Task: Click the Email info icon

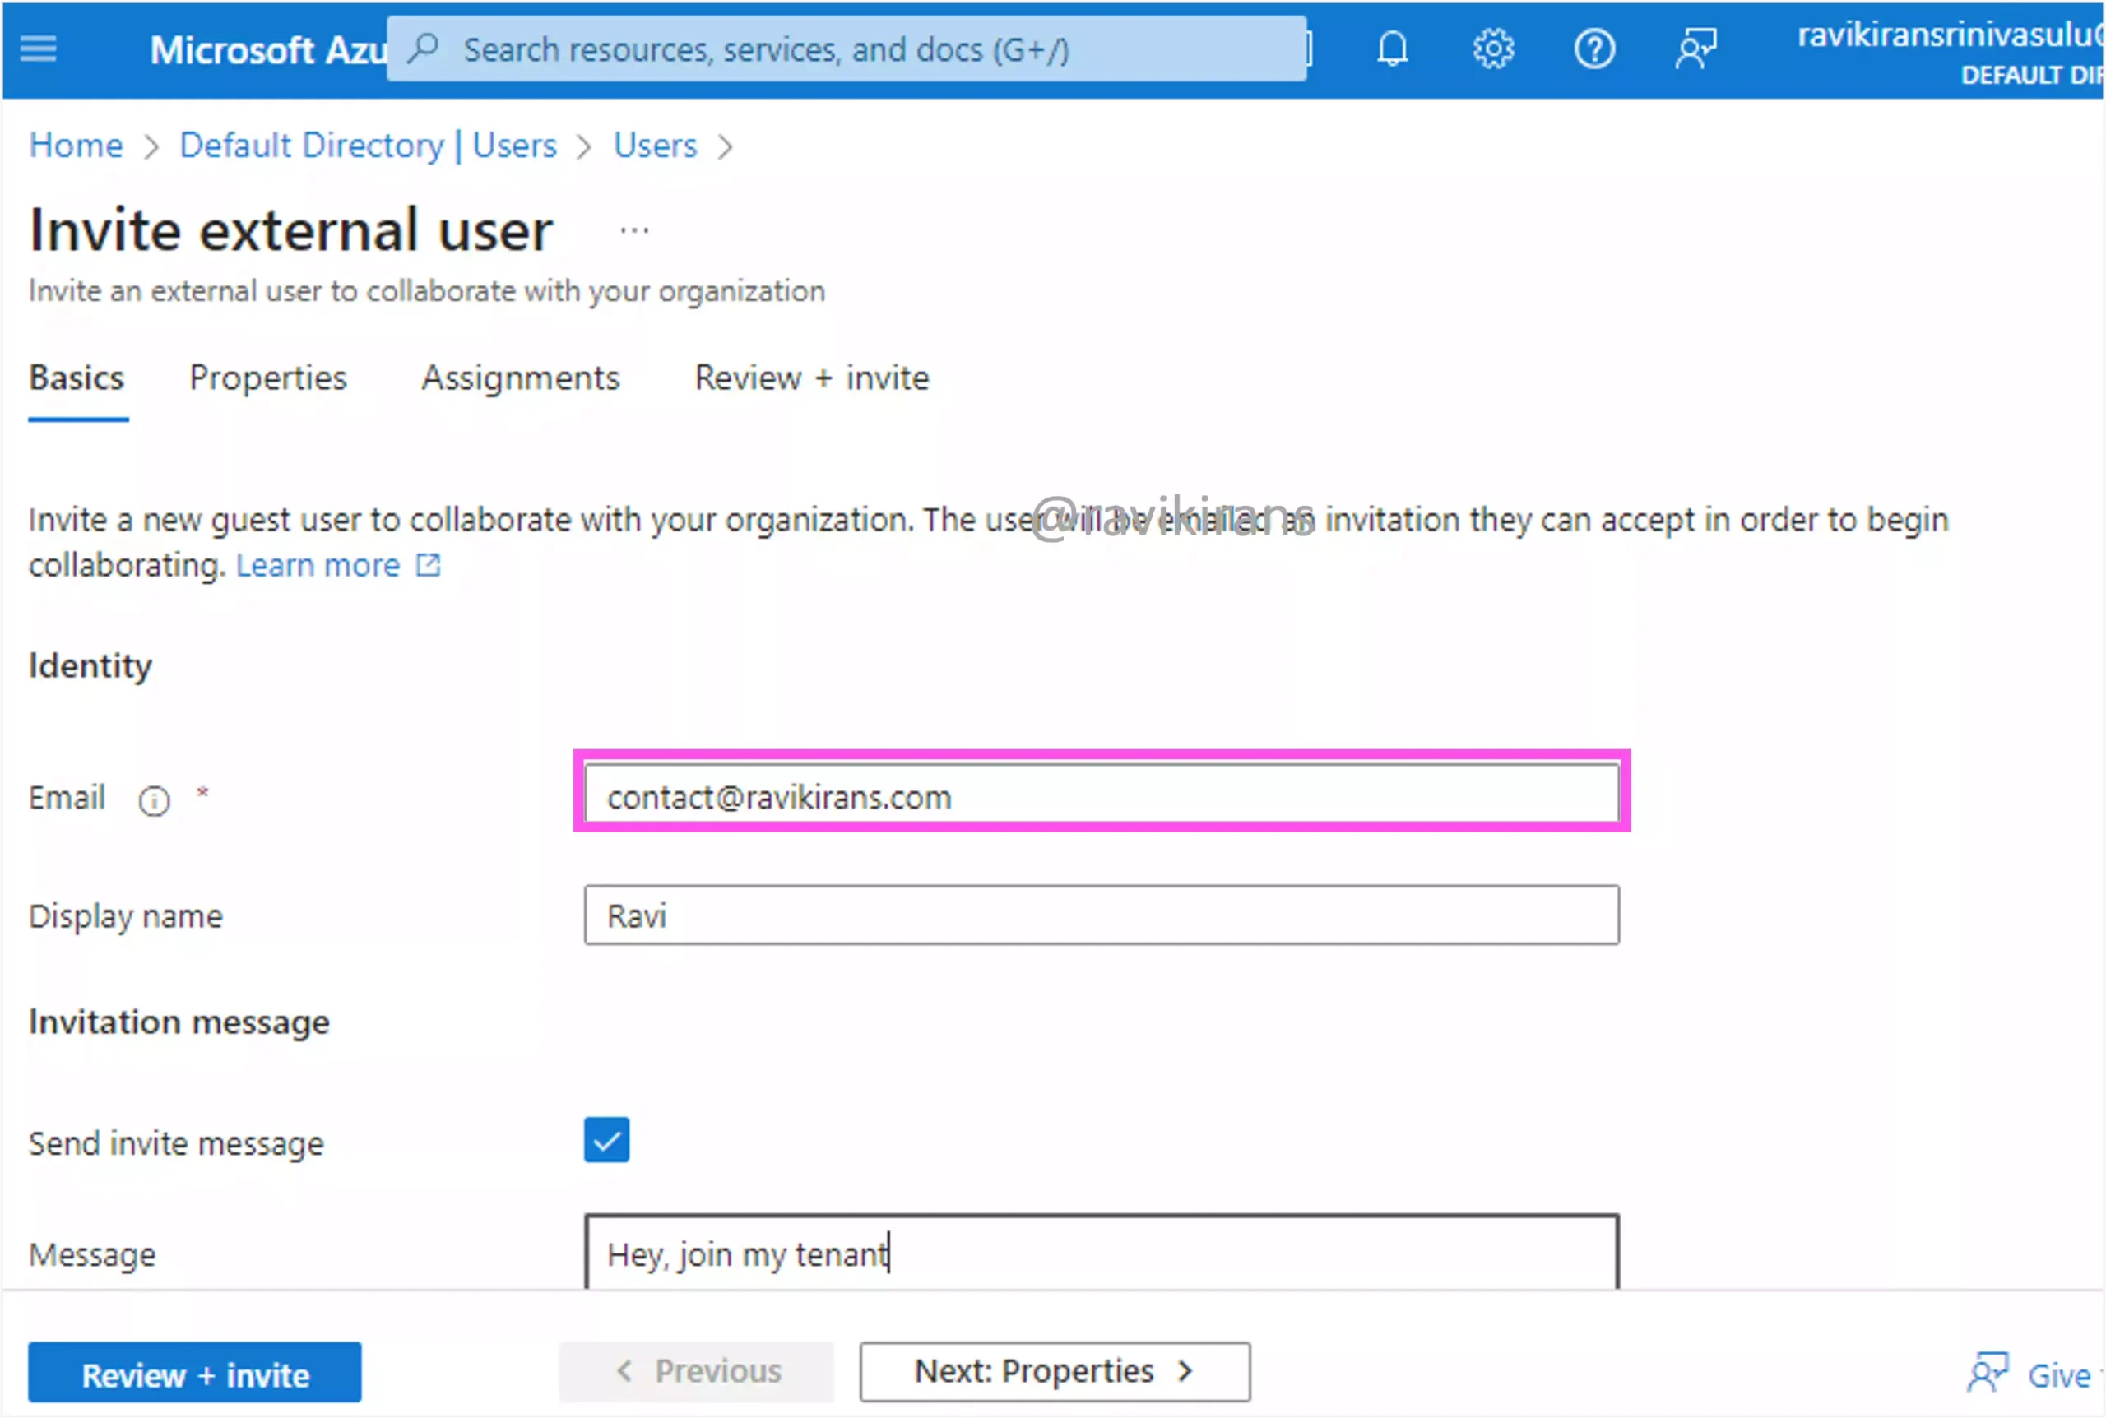Action: click(x=154, y=800)
